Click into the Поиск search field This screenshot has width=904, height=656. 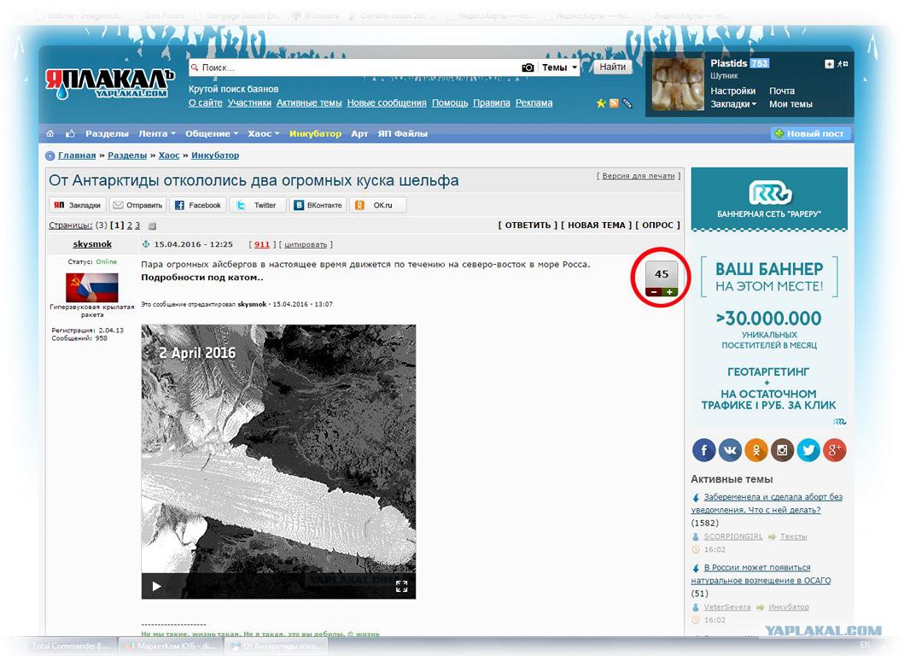359,67
